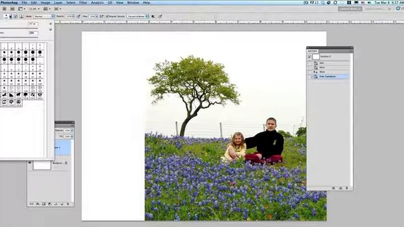
Task: Open the brush preset picker in options bar
Action: (x=7, y=16)
